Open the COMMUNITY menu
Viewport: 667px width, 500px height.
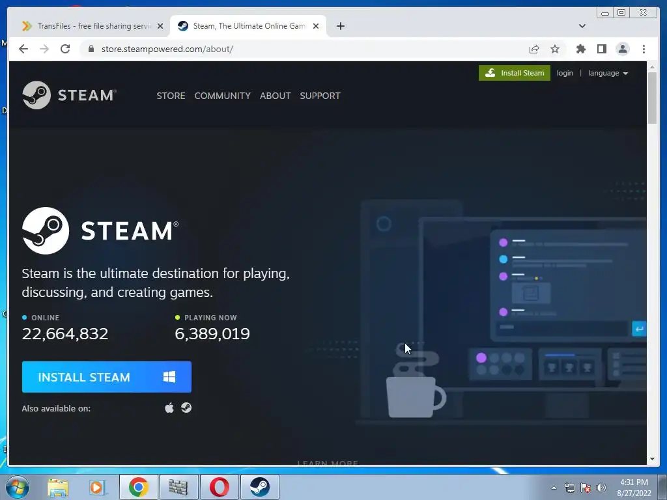(223, 96)
